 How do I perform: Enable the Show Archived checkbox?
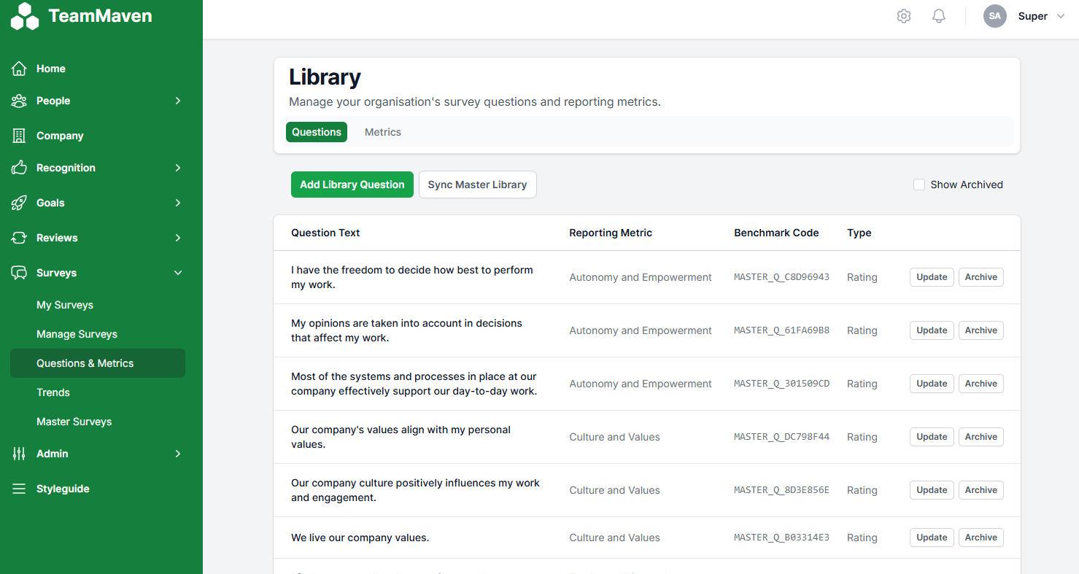[919, 185]
